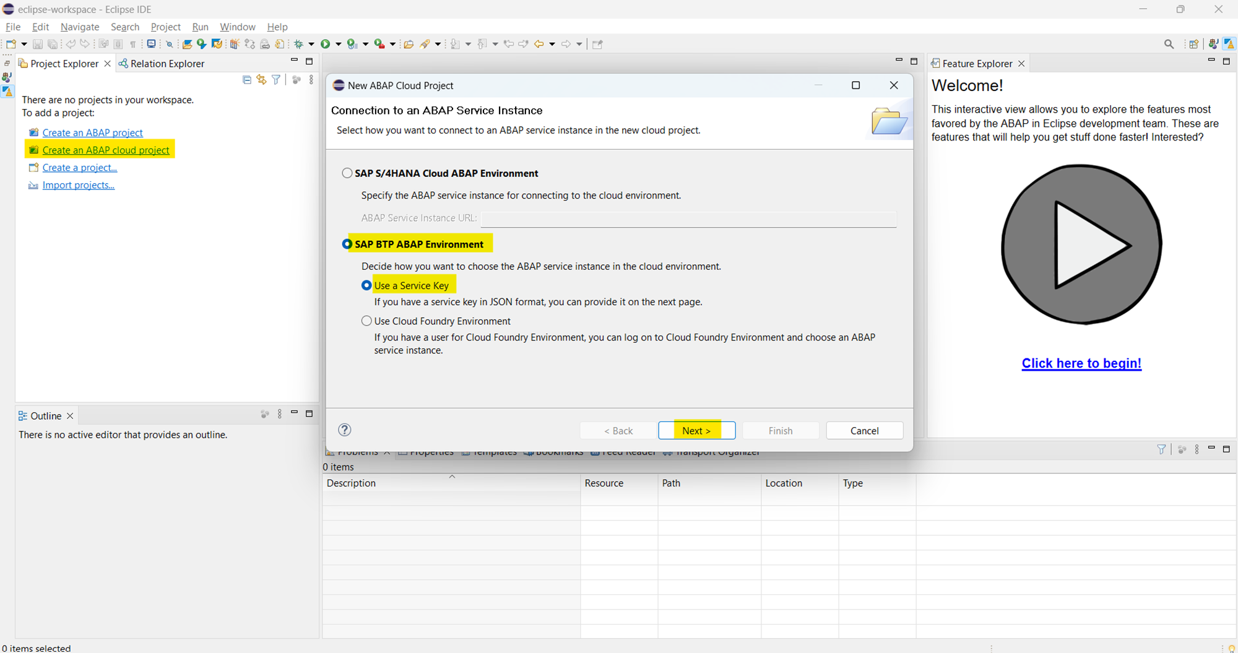Select SAP BTP ABAP Environment radio button
Viewport: 1238px width, 653px height.
click(x=347, y=244)
